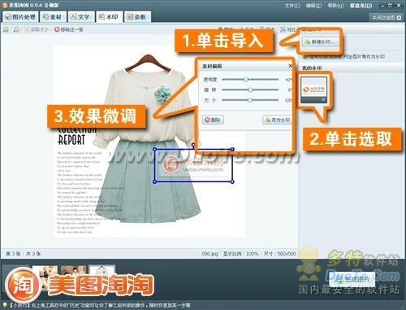Click the 存为水印 save button
406x310 pixels.
pyautogui.click(x=277, y=120)
